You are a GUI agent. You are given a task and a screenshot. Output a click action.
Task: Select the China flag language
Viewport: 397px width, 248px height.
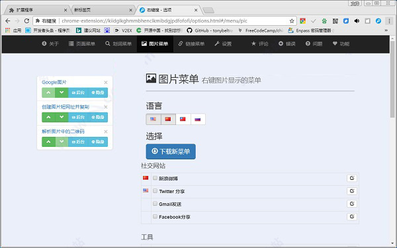[x=168, y=119]
